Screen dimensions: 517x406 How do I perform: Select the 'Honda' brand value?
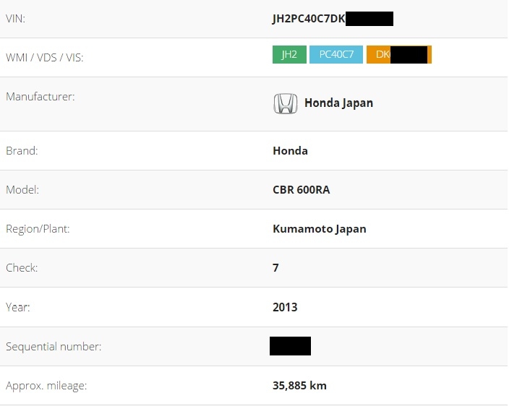(x=290, y=150)
